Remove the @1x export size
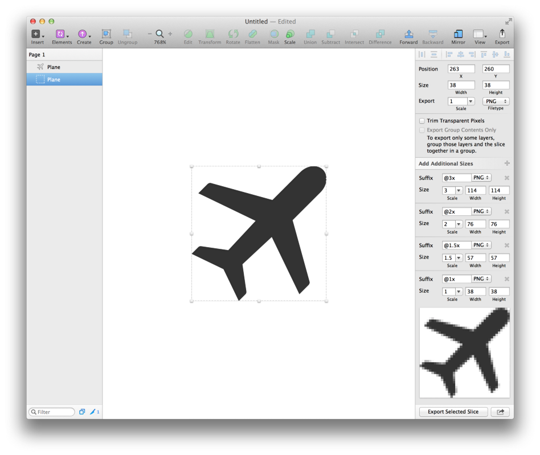 (x=506, y=279)
